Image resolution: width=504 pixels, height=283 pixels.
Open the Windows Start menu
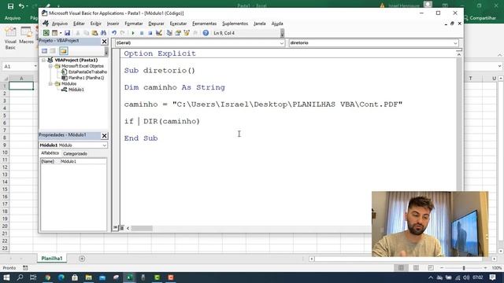(6, 277)
